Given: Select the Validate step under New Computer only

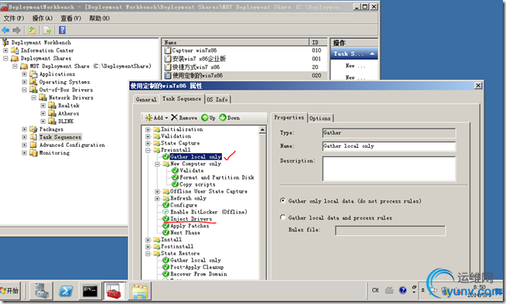Looking at the screenshot, I should pyautogui.click(x=191, y=170).
